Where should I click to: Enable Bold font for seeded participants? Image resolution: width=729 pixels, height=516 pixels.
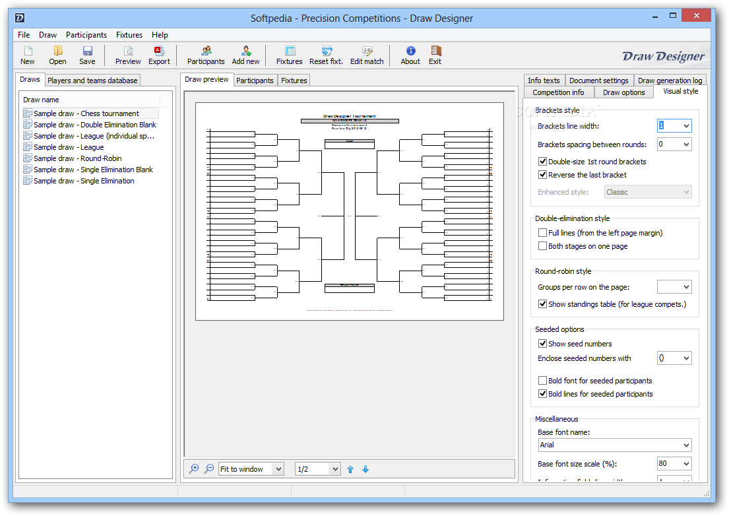click(542, 380)
